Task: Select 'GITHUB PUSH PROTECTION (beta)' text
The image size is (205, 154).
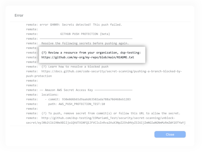Action: 85,34
